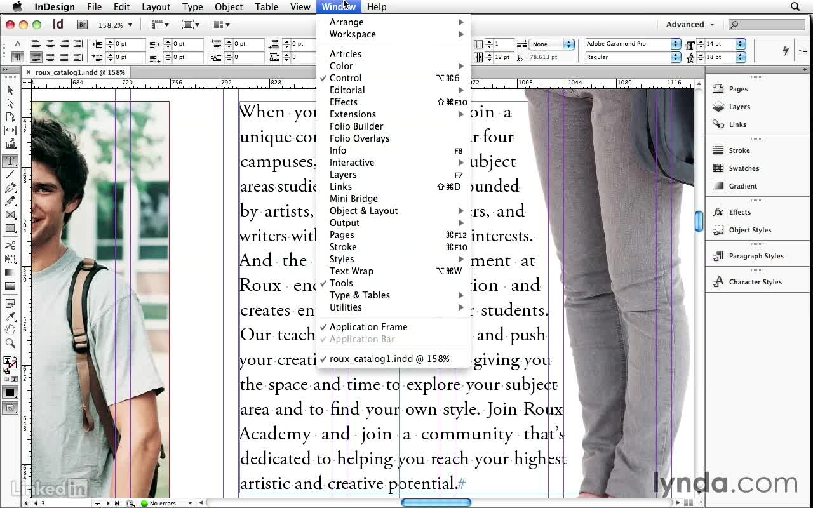Click the Layout menu in the menu bar
813x508 pixels.
pos(156,7)
